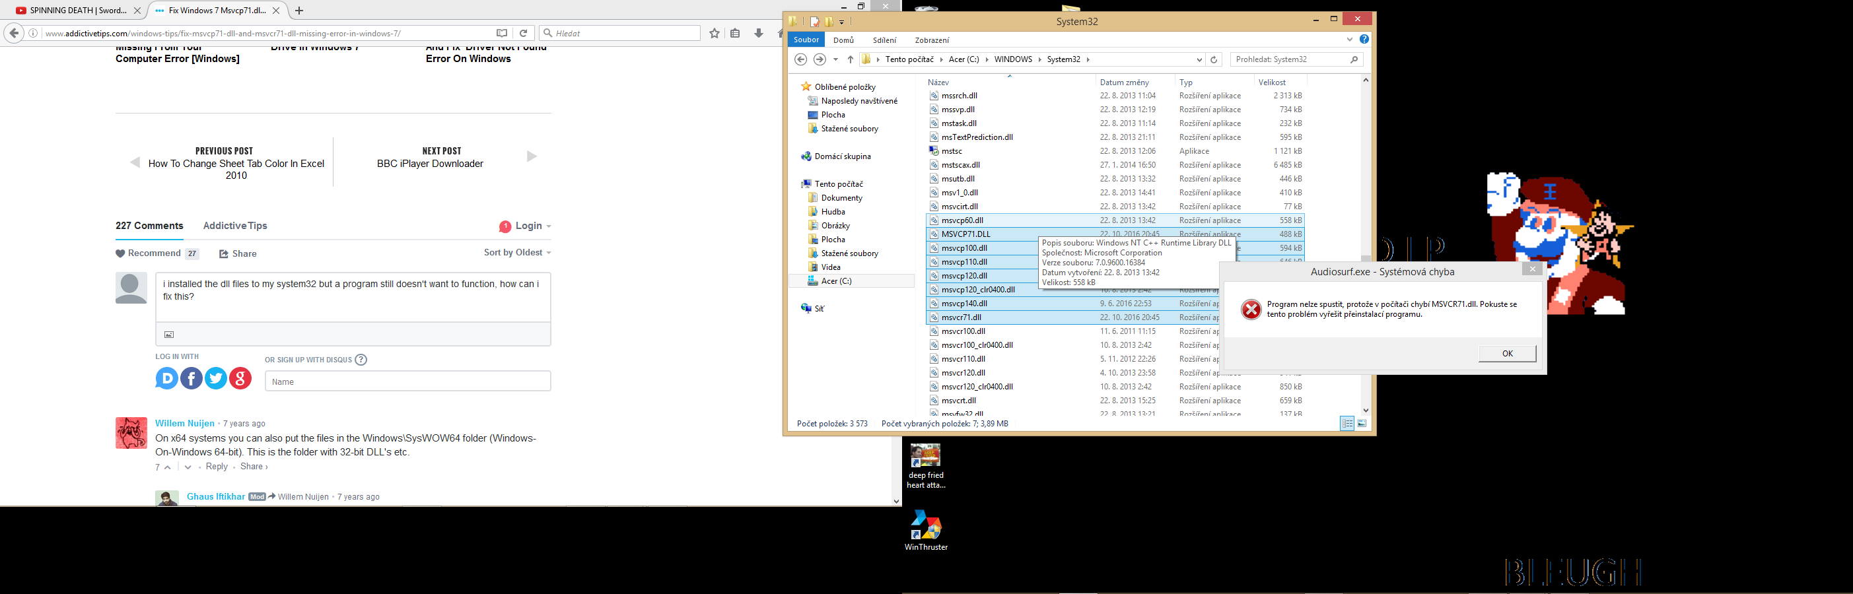Viewport: 1853px width, 594px height.
Task: Switch to details view layout icon
Action: pyautogui.click(x=1347, y=424)
